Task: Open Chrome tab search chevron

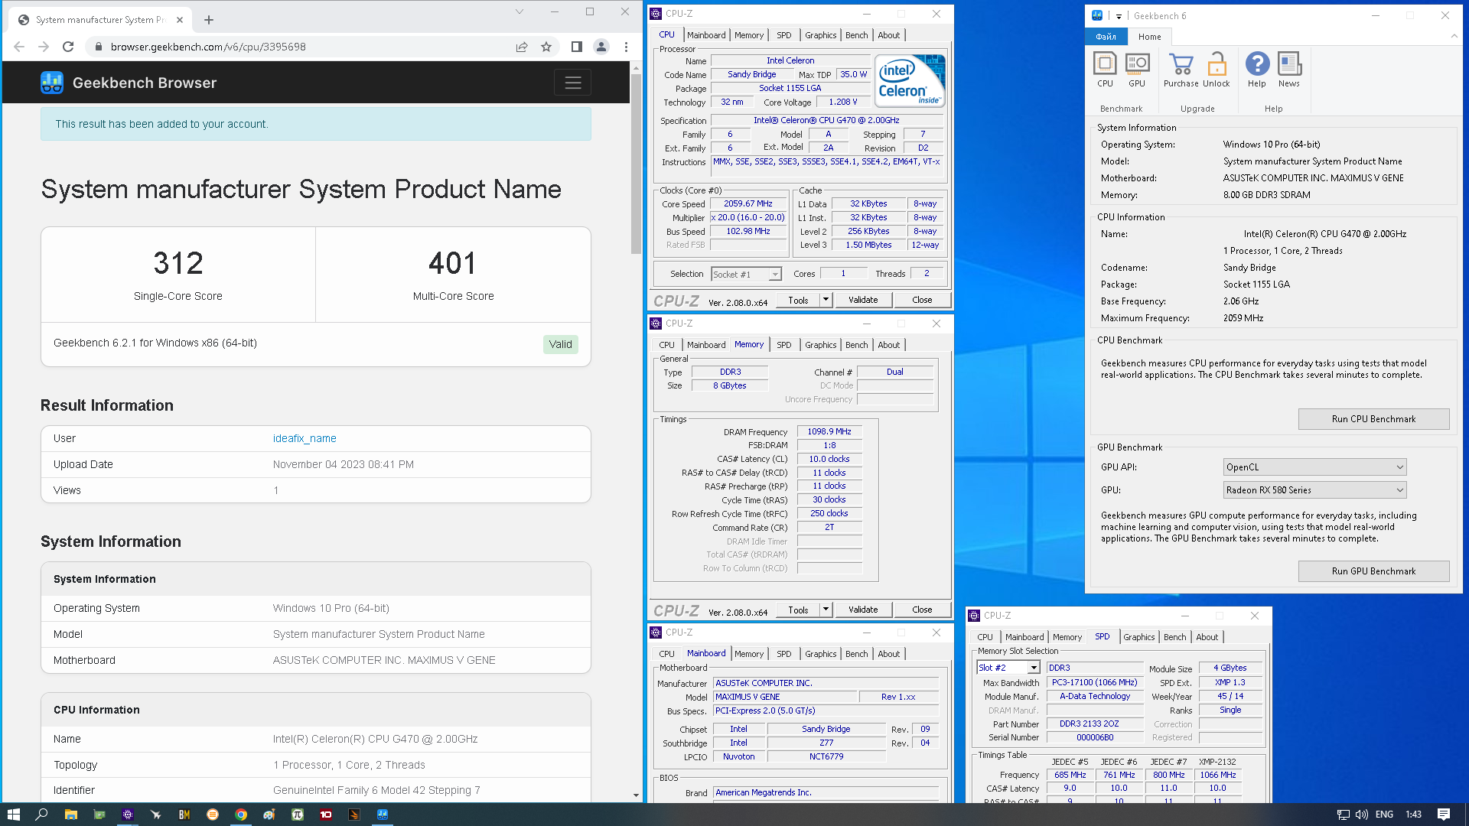Action: tap(520, 11)
